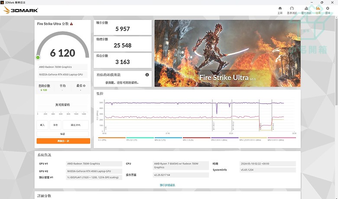Toggle the teal CPU temperature legend
This screenshot has width=338, height=199.
pyautogui.click(x=140, y=139)
